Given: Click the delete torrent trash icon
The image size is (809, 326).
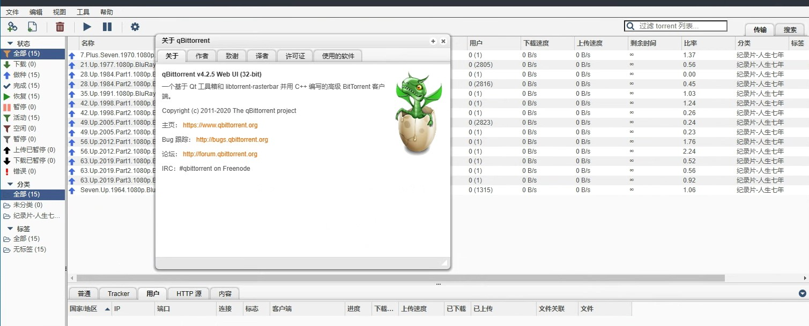Looking at the screenshot, I should (60, 27).
